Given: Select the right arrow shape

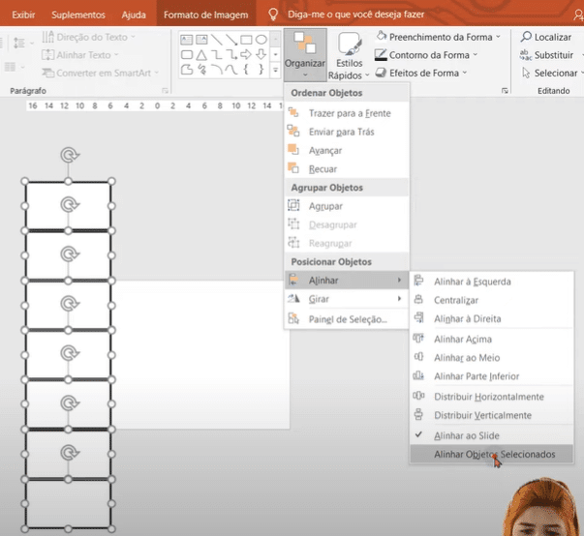Looking at the screenshot, I should point(246,55).
